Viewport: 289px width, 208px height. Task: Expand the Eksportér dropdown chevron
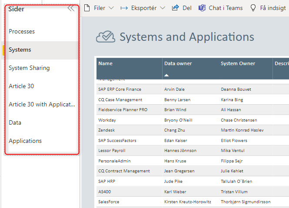point(163,8)
